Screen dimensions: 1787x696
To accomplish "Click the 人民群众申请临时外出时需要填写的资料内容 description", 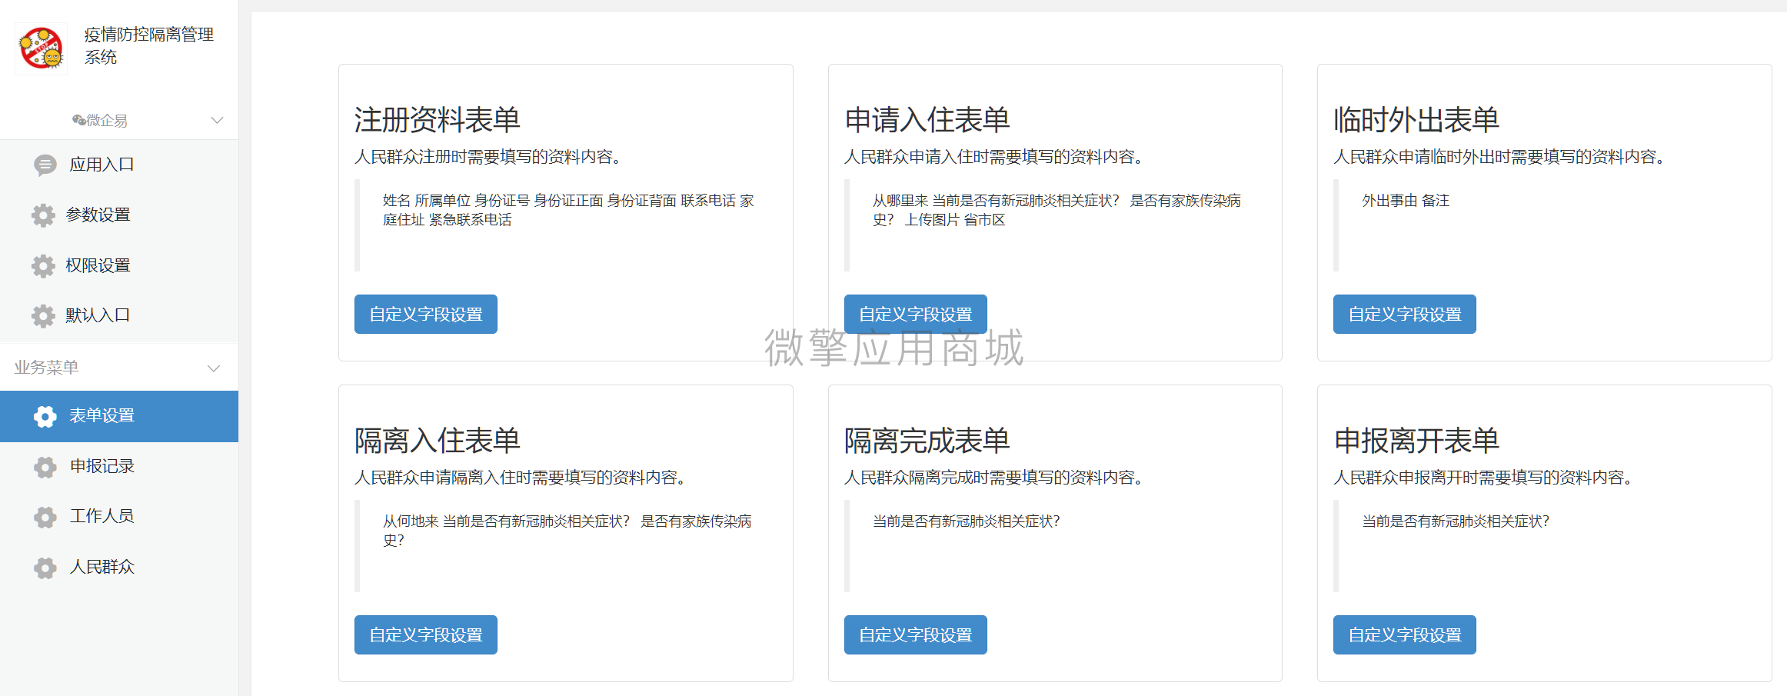I will tap(1499, 157).
